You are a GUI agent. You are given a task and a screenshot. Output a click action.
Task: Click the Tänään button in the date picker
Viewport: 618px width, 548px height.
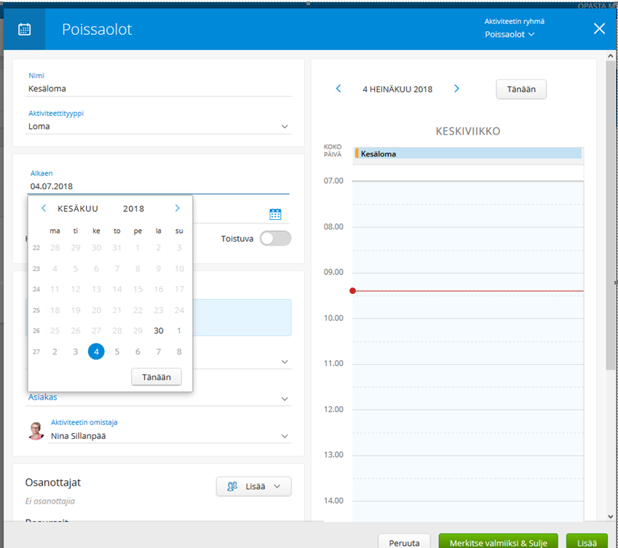[157, 377]
